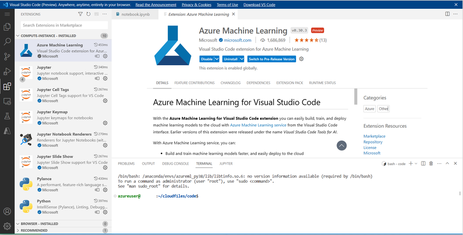Open the Manage gear in activity bar
Image resolution: width=463 pixels, height=235 pixels.
7,226
